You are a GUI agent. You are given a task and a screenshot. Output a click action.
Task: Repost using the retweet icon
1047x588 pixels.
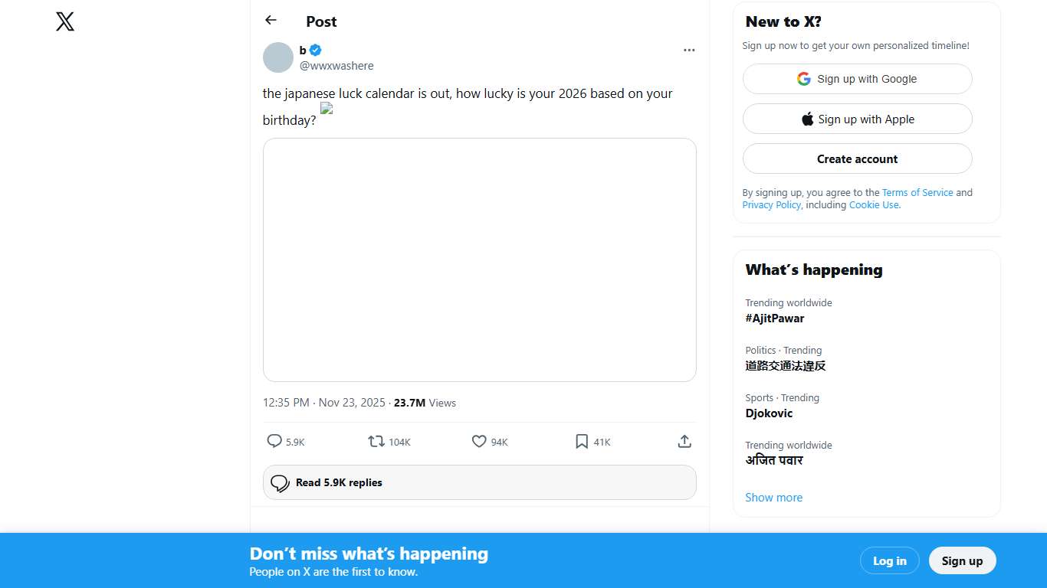point(376,442)
